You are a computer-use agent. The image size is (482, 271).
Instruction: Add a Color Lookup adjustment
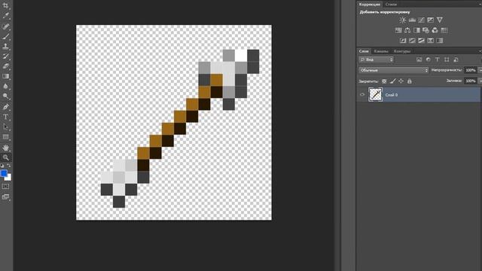click(x=444, y=30)
